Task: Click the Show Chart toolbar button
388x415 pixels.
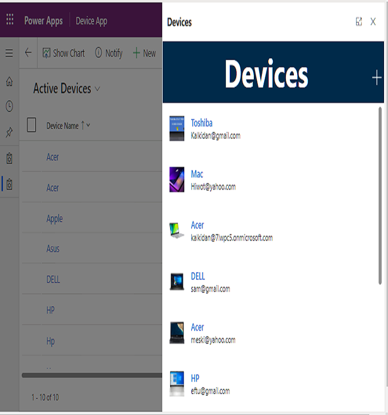Action: 64,53
